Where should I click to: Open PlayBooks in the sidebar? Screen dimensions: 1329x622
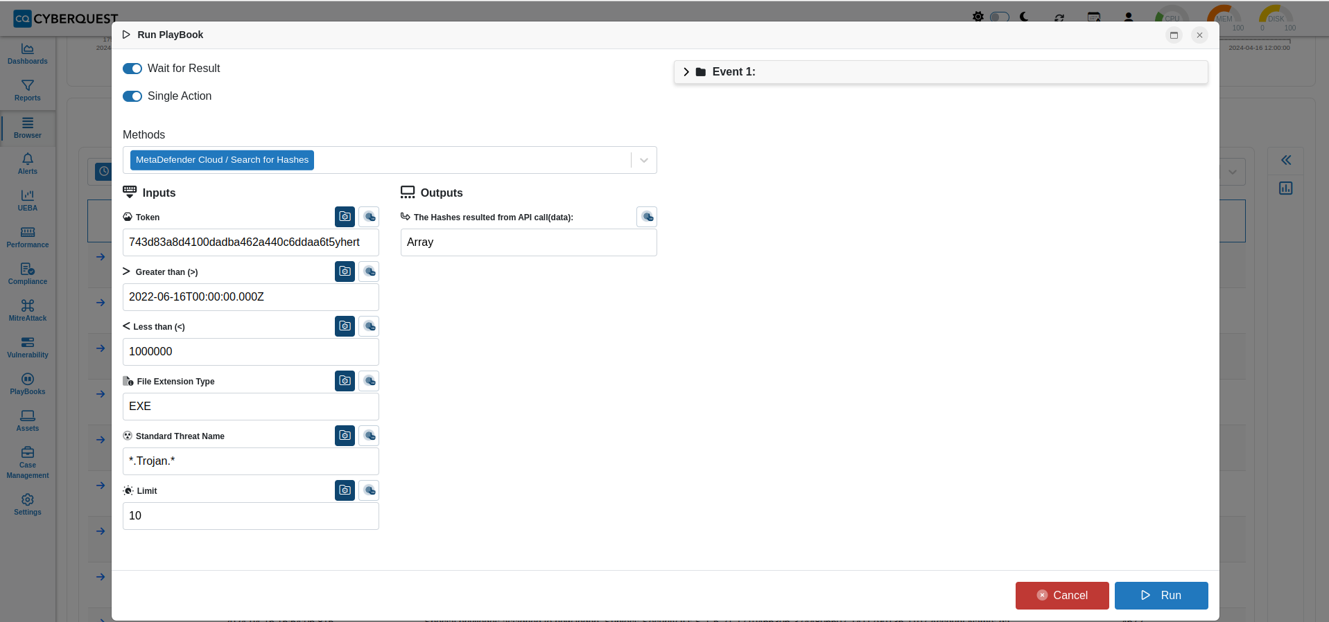coord(28,384)
